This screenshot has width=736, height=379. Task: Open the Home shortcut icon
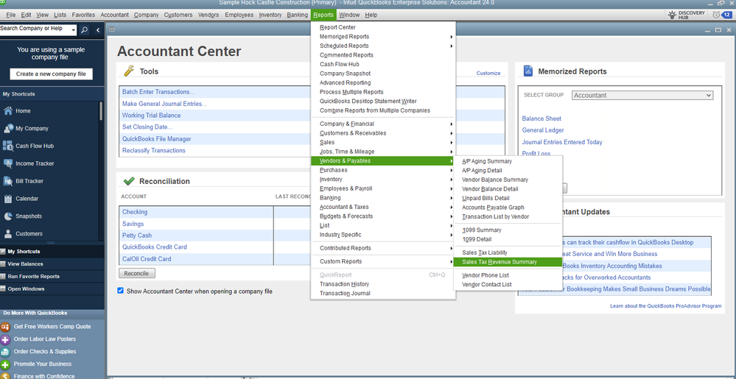(x=7, y=111)
